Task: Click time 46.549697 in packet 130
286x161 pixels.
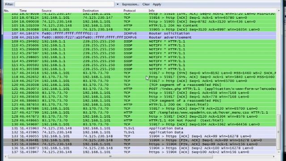Action: 29,124
